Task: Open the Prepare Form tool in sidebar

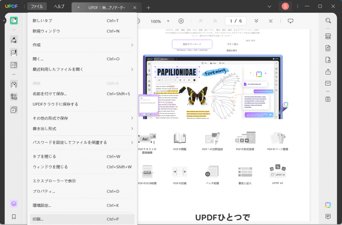Action: 14,65
